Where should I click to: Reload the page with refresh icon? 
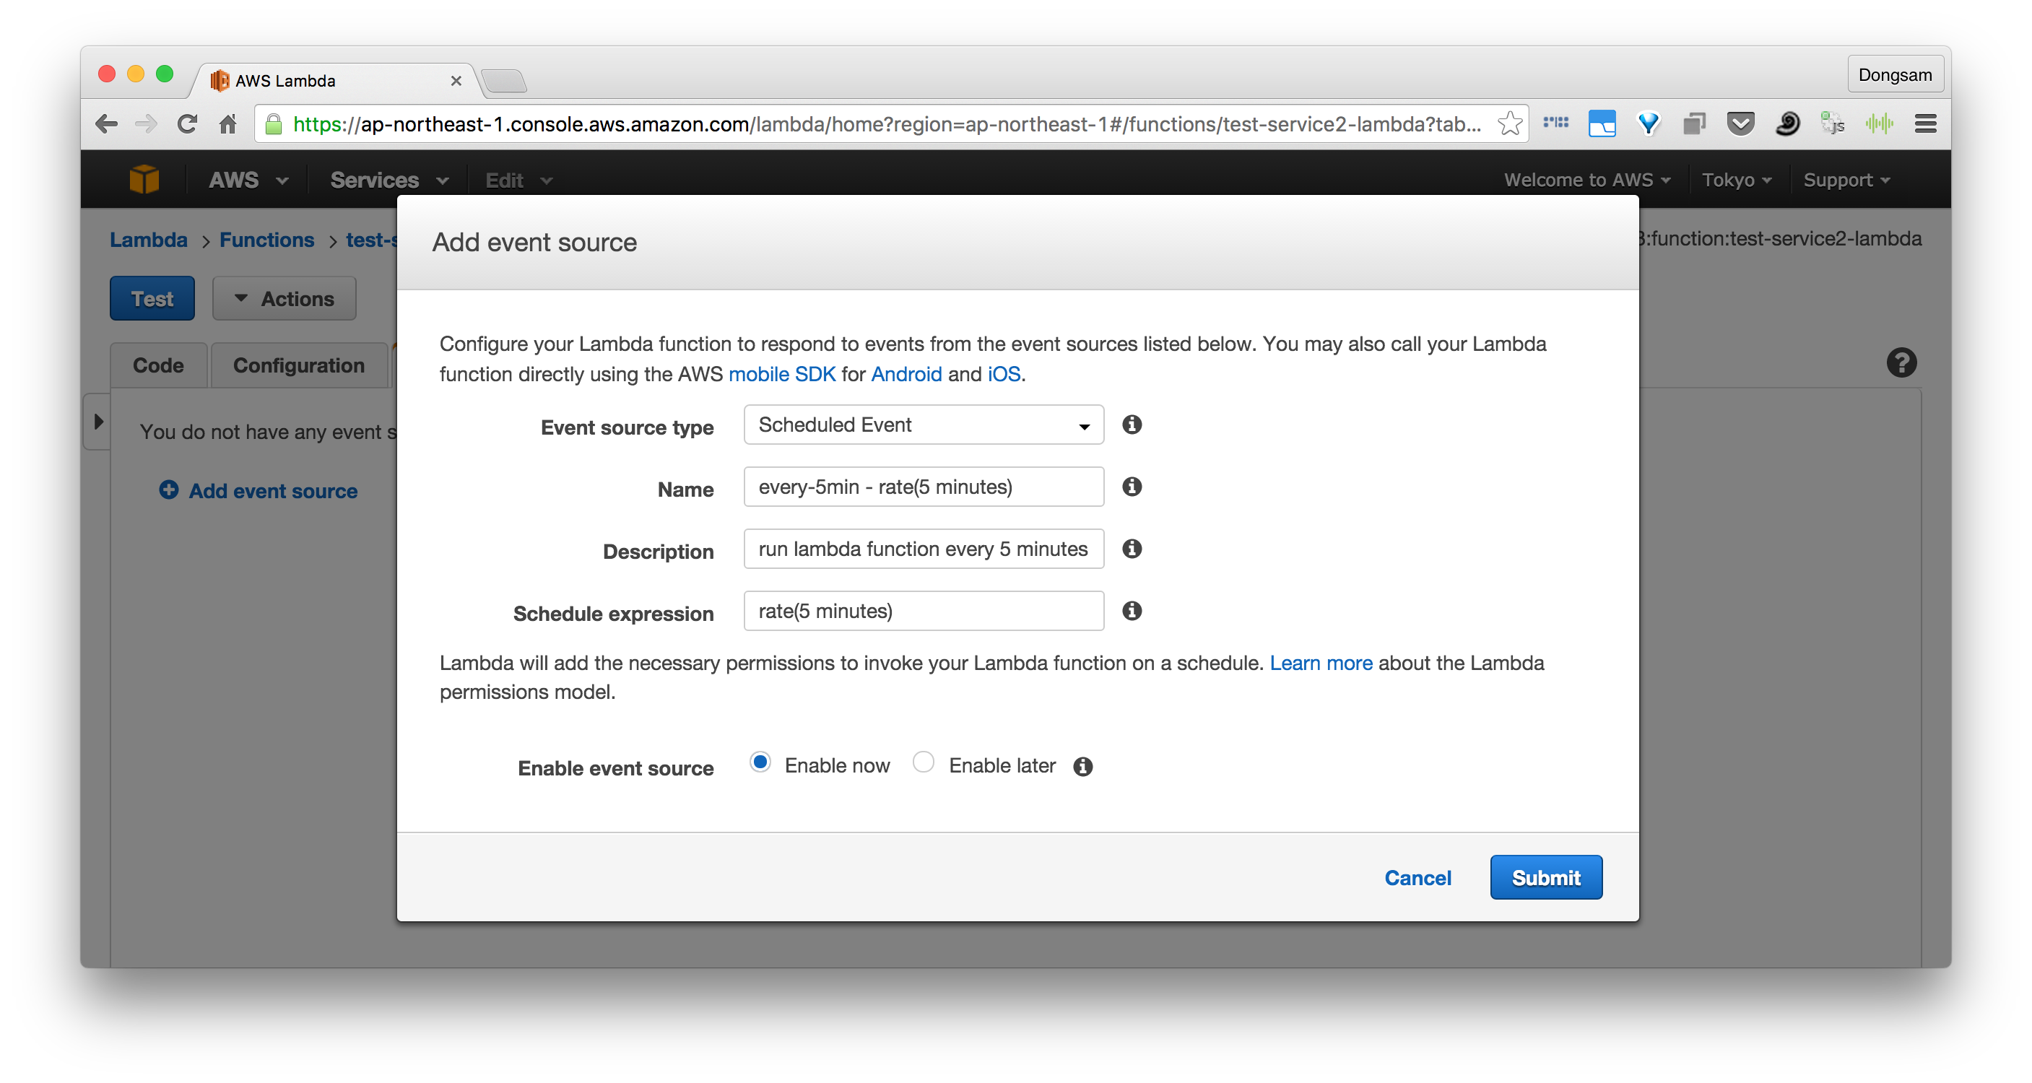tap(187, 124)
